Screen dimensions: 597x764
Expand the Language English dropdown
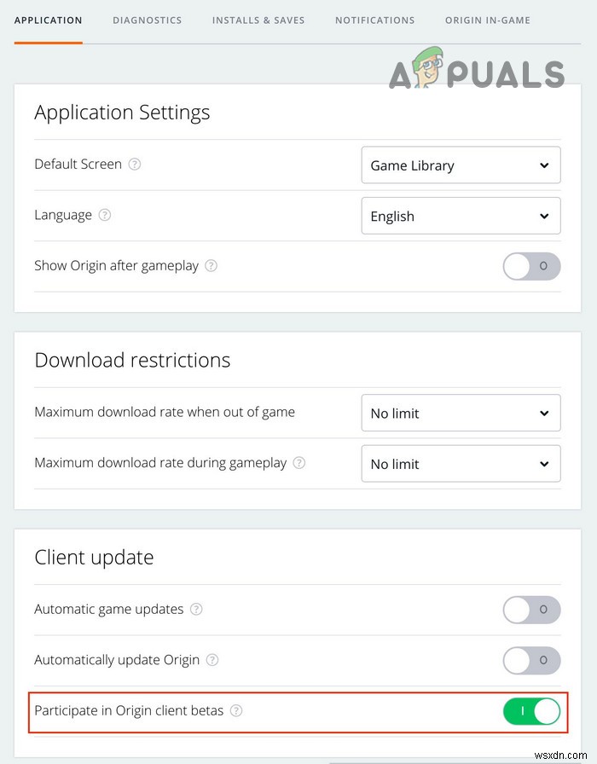tap(461, 216)
